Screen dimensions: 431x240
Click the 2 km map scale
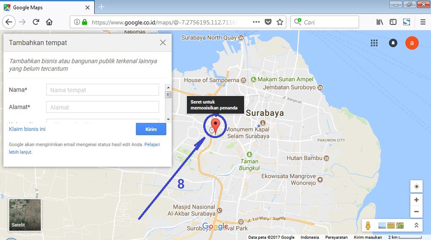click(x=405, y=237)
